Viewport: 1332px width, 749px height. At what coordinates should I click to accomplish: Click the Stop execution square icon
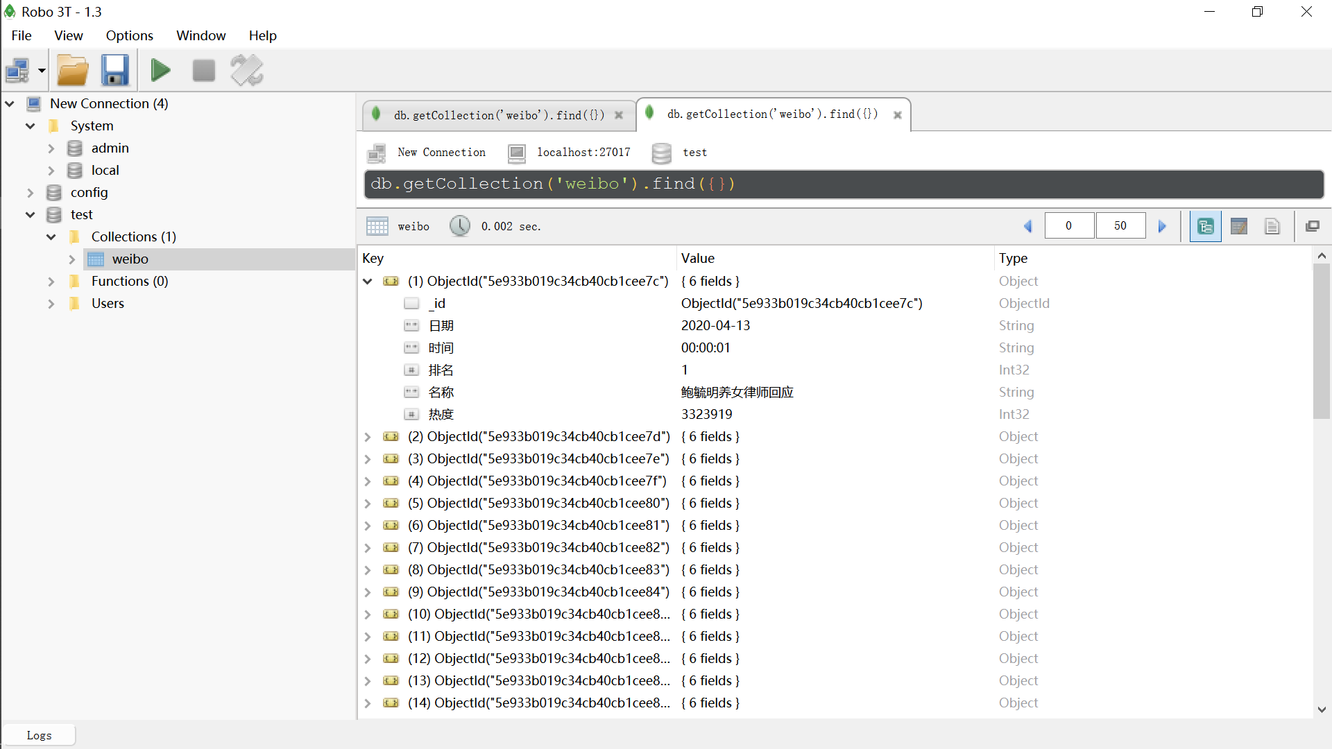[x=204, y=71]
